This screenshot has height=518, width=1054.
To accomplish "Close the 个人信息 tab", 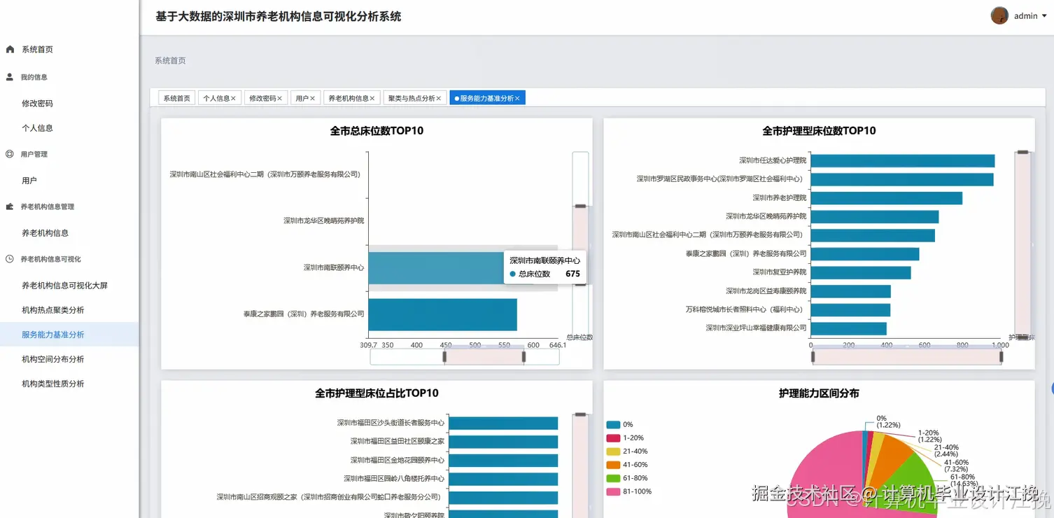I will [233, 99].
